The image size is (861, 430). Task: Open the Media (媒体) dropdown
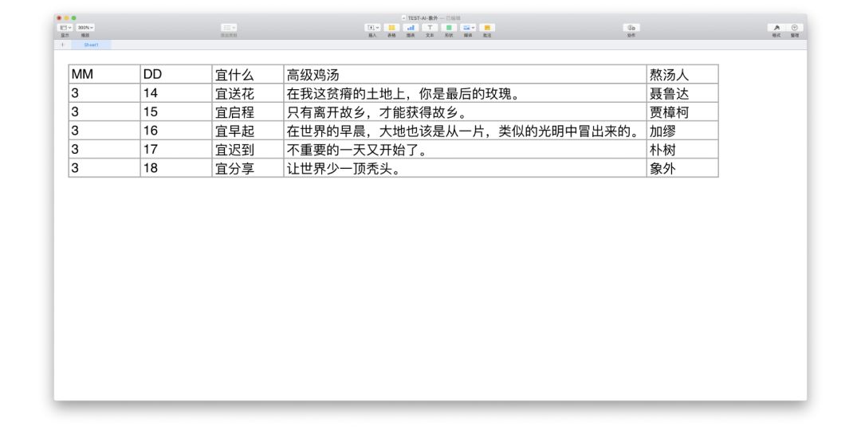pyautogui.click(x=468, y=27)
